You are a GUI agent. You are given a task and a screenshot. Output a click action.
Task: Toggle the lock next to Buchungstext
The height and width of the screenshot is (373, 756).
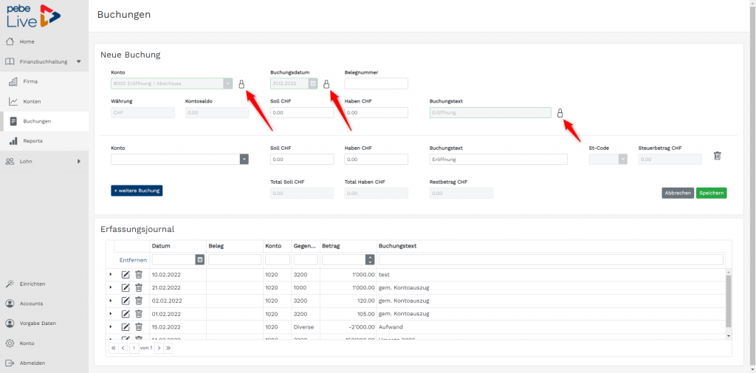[560, 113]
